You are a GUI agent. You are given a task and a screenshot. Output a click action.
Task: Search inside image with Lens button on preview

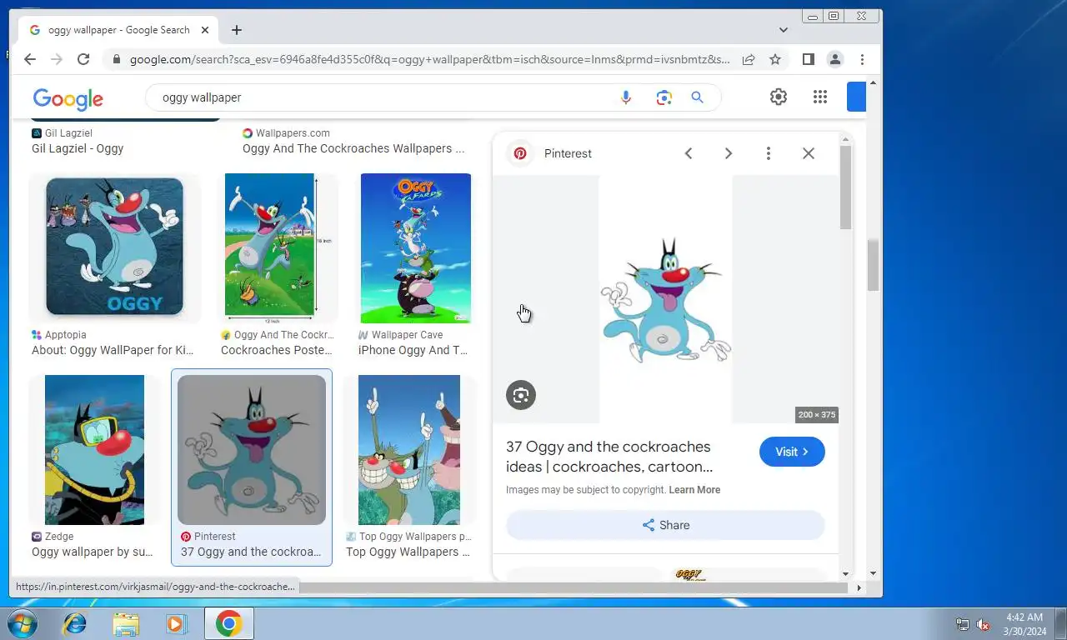point(521,395)
